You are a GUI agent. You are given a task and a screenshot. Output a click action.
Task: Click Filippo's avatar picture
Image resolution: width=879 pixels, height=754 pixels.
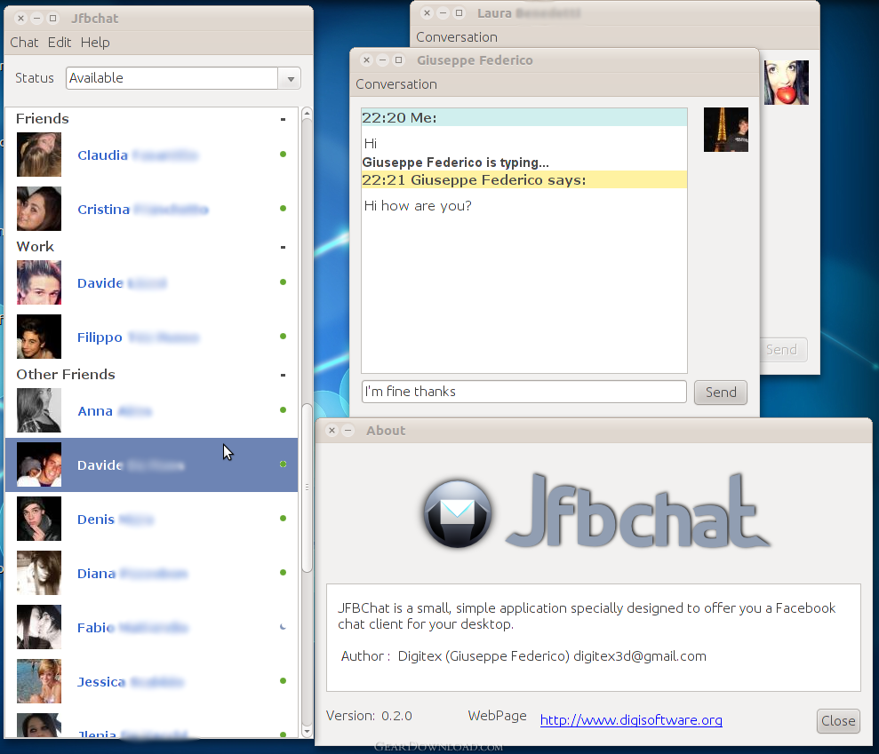[x=39, y=337]
